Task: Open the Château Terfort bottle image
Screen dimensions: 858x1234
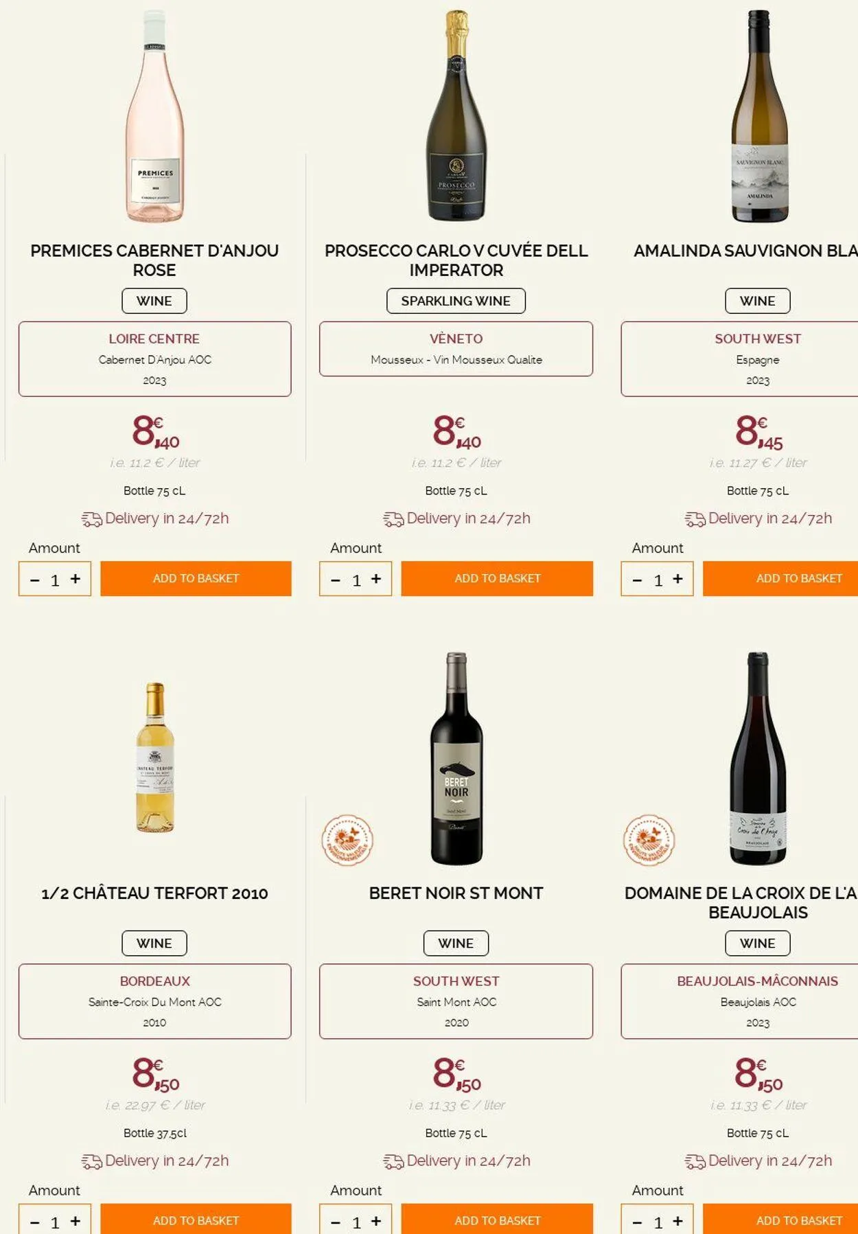Action: 155,757
